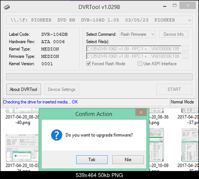Image resolution: width=199 pixels, height=179 pixels.
Task: Open thumbnail above 2017-04-20_10-03 file name
Action: [22, 148]
